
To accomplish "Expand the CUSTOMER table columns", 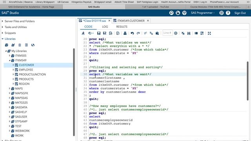I will pyautogui.click(x=13, y=65).
